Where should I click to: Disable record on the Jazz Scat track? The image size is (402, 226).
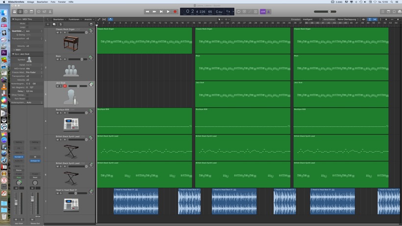[x=65, y=86]
